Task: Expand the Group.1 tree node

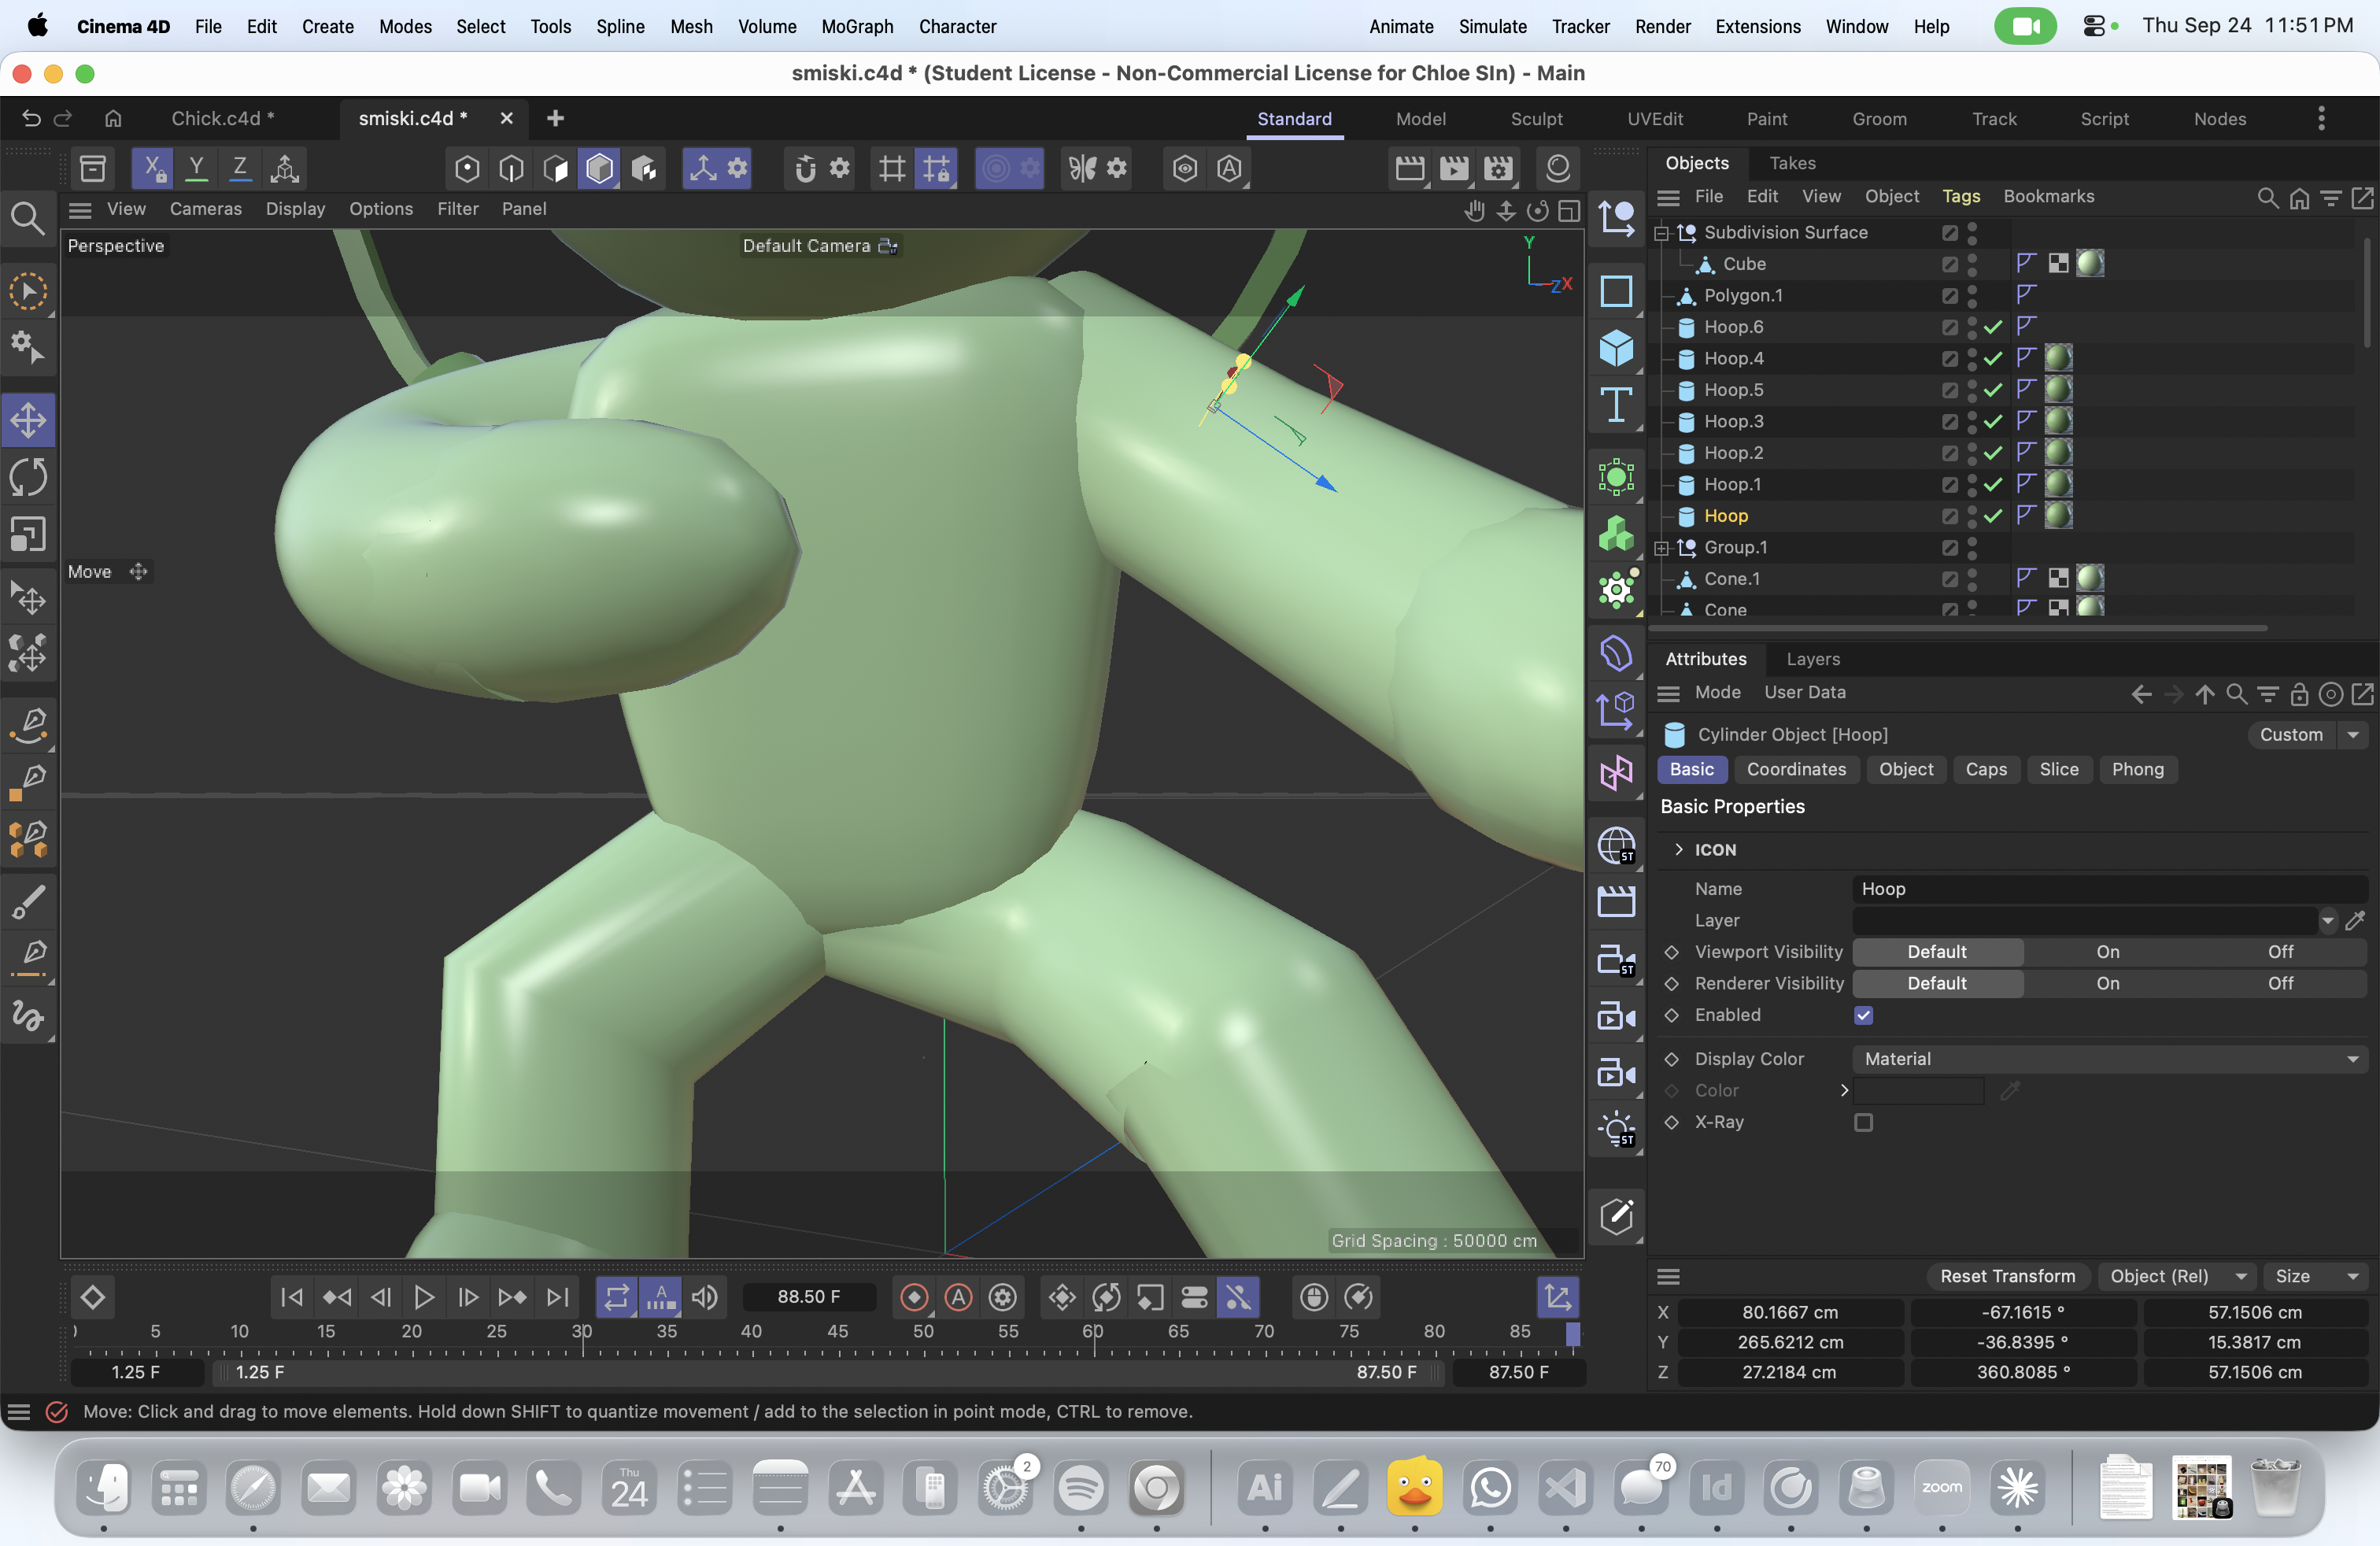Action: click(x=1662, y=548)
